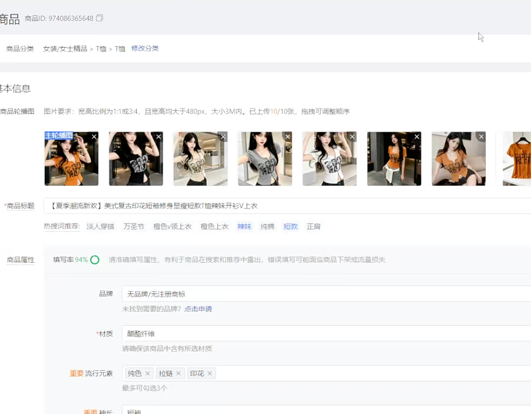Remove the beige T-shirt carousel image
The image size is (531, 414).
[223, 136]
